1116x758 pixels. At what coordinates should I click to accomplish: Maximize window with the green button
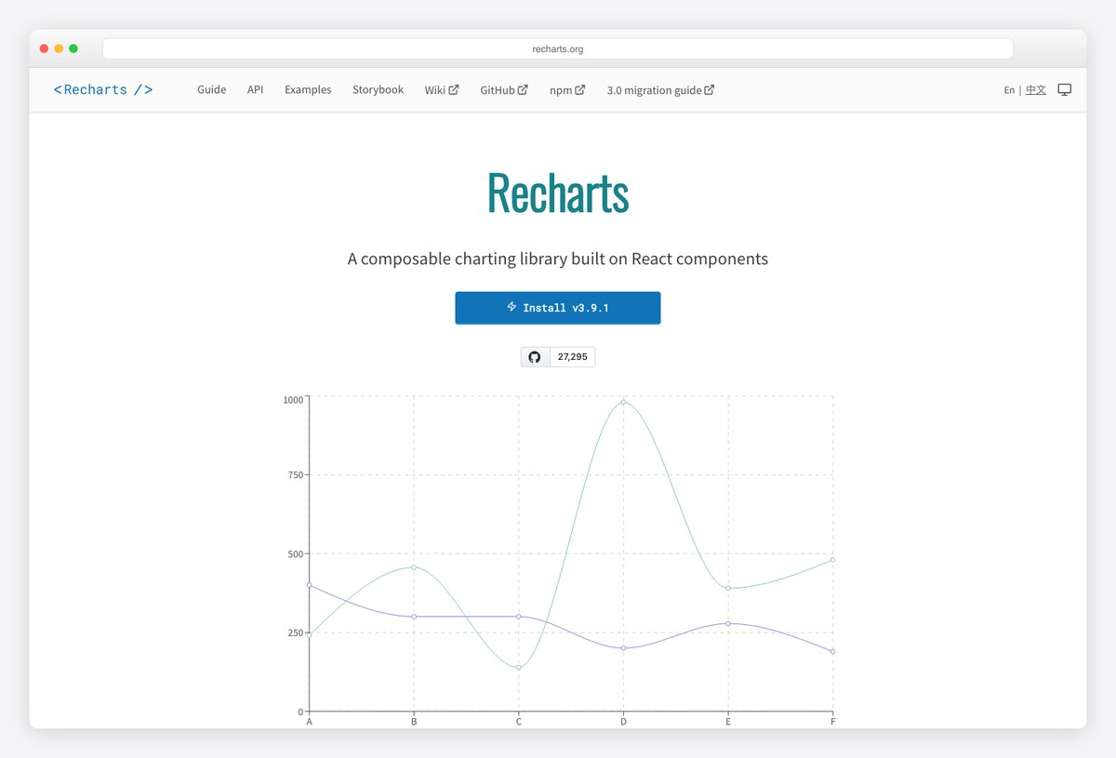[x=73, y=48]
